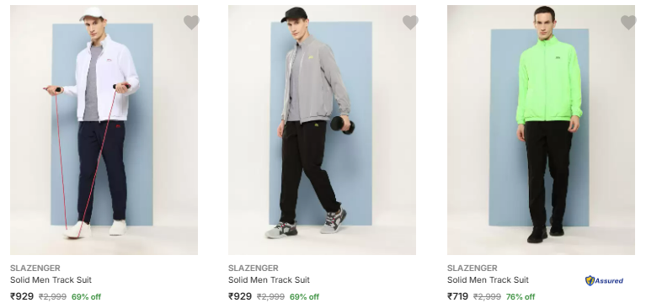
Task: Open grey jacket track suit product image
Action: click(x=322, y=130)
